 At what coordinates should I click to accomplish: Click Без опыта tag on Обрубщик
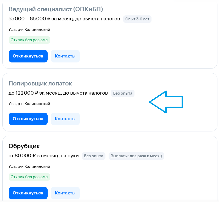(x=94, y=156)
